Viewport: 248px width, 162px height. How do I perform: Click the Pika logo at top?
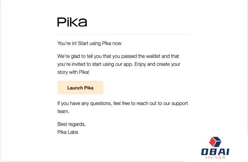pyautogui.click(x=72, y=22)
